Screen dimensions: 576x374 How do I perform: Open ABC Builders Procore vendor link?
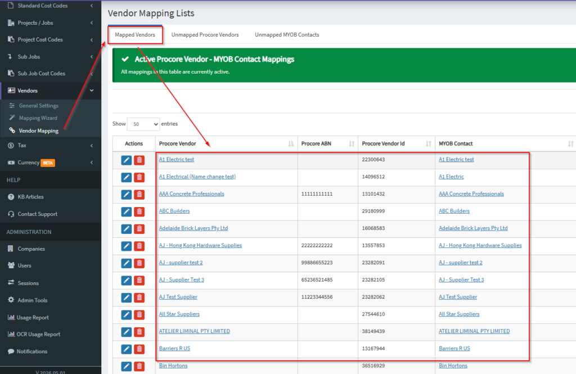tap(174, 211)
